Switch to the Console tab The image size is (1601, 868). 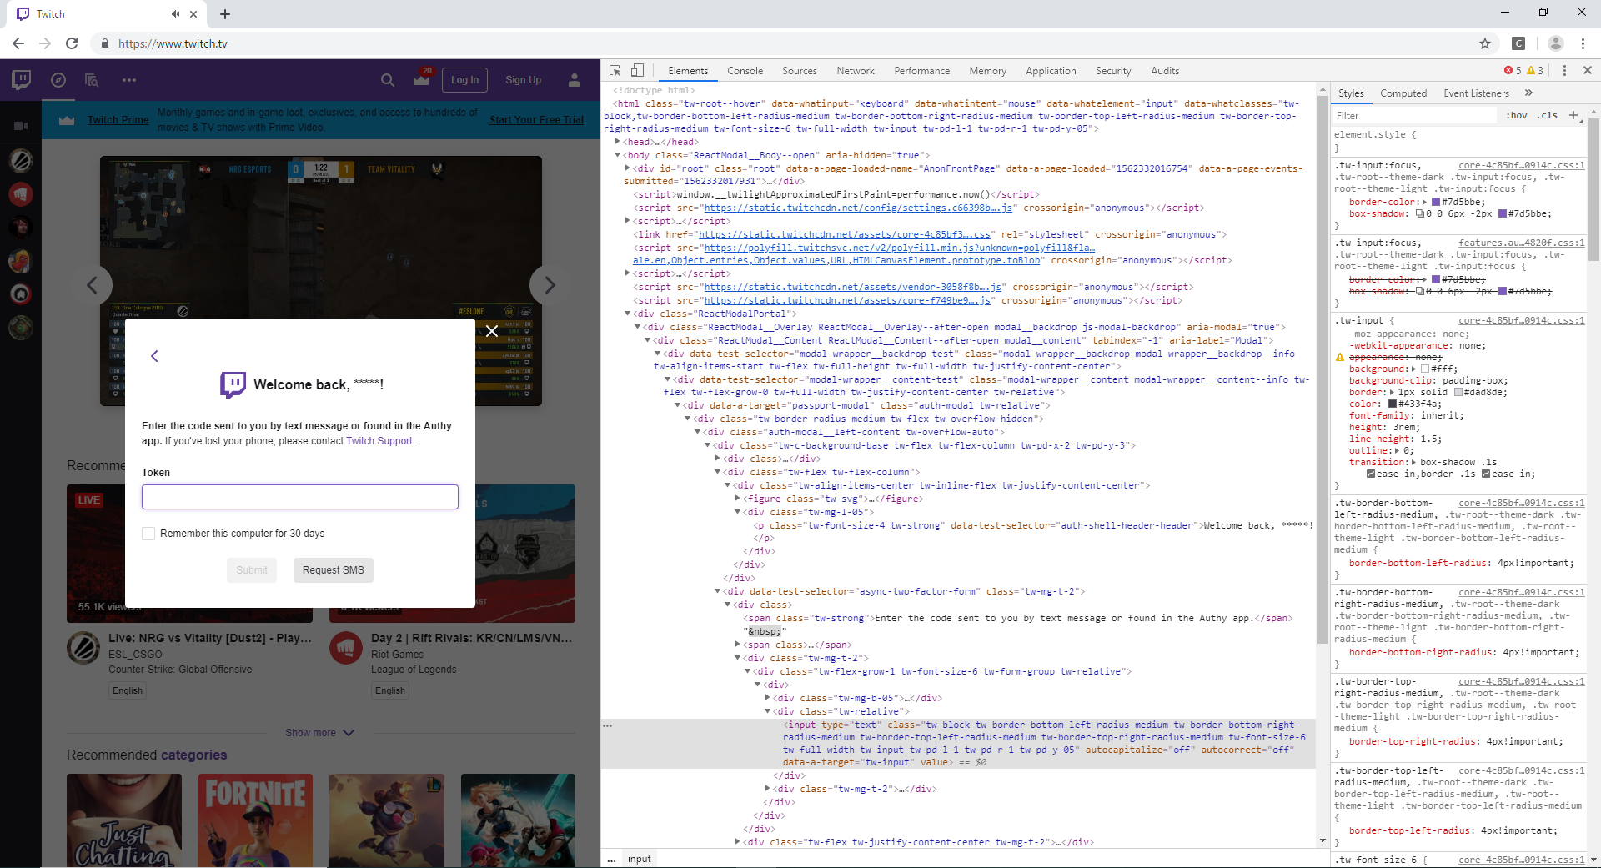coord(745,71)
